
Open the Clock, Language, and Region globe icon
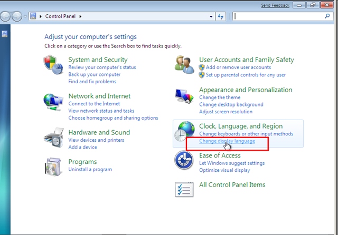184,131
